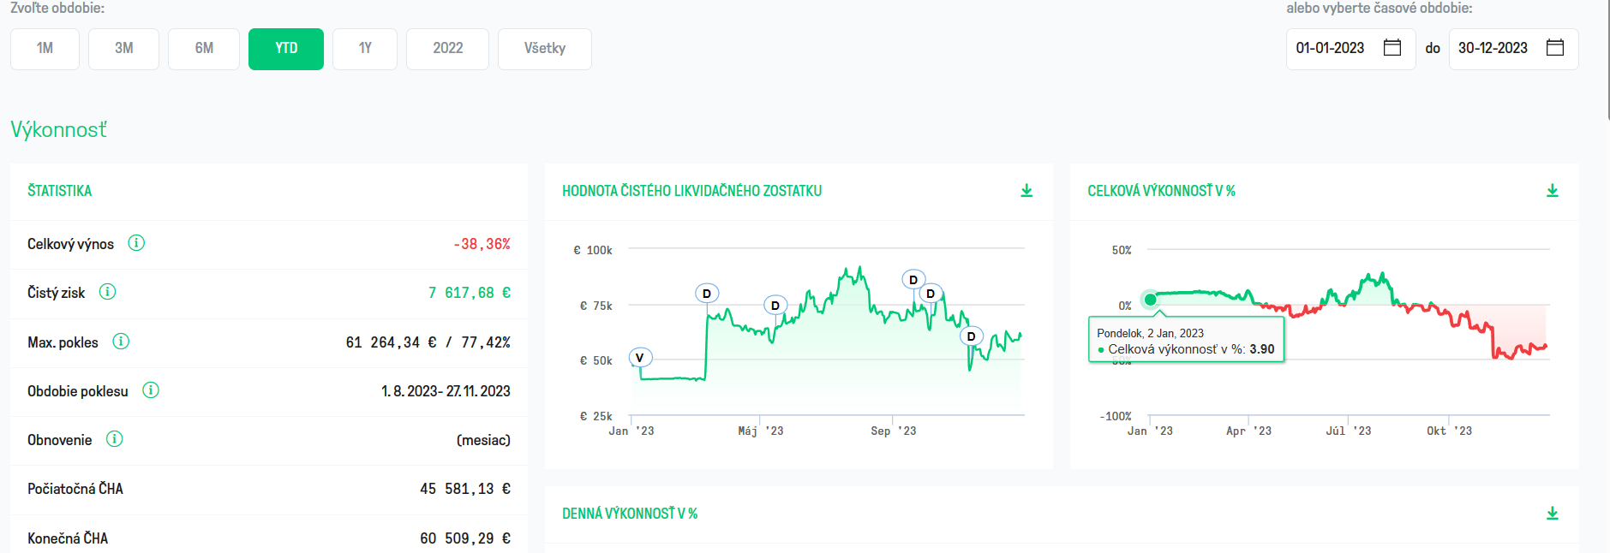Download the Celková výkonnosť v % chart
Viewport: 1610px width, 553px height.
[1552, 191]
